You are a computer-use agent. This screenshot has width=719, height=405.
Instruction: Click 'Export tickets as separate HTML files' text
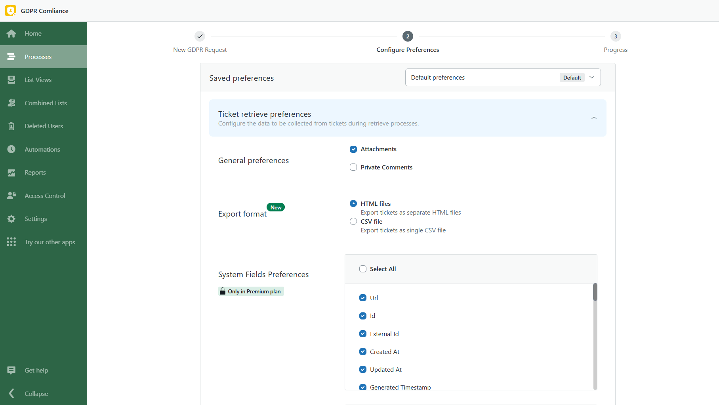411,213
